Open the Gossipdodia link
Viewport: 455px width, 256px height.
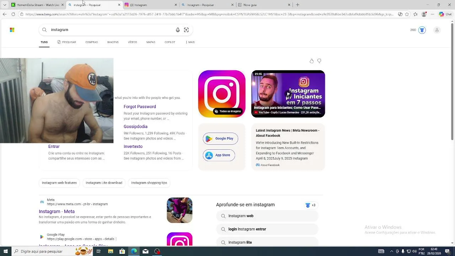click(x=135, y=127)
